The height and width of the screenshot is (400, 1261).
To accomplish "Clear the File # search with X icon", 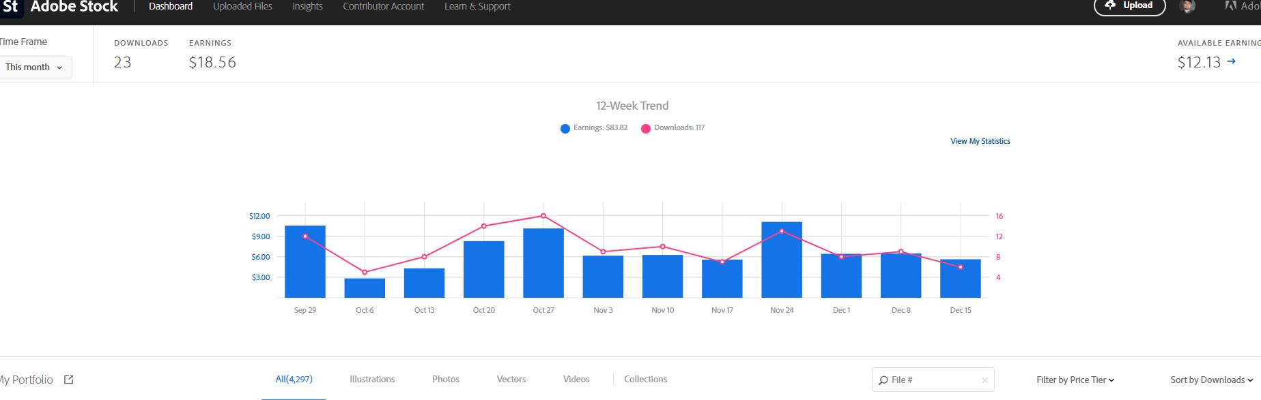I will tap(984, 380).
